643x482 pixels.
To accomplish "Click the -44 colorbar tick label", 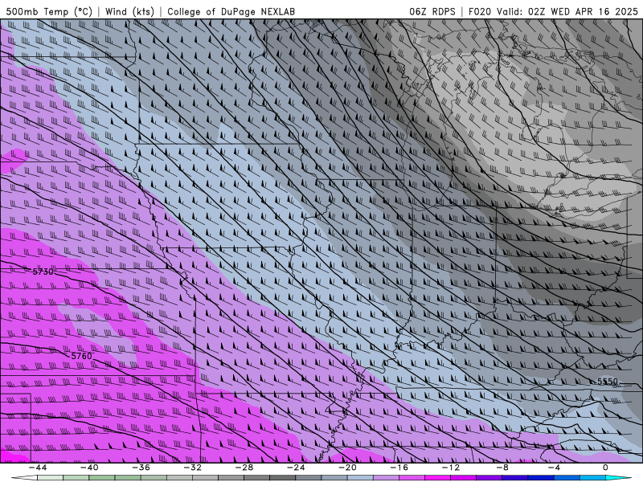I will tap(38, 468).
